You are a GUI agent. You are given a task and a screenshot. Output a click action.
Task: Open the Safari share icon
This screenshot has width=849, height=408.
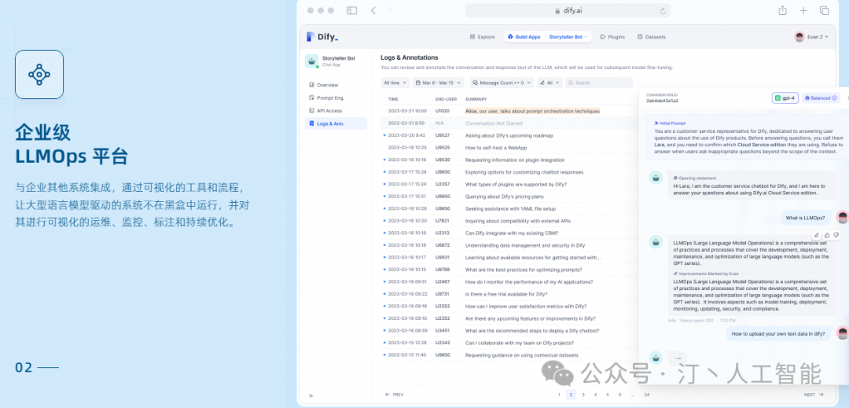coord(782,10)
